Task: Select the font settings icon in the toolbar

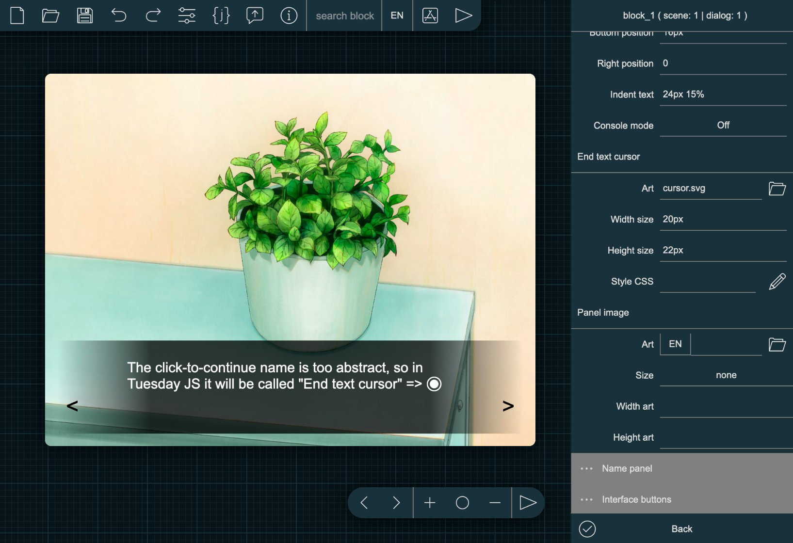Action: click(x=429, y=16)
